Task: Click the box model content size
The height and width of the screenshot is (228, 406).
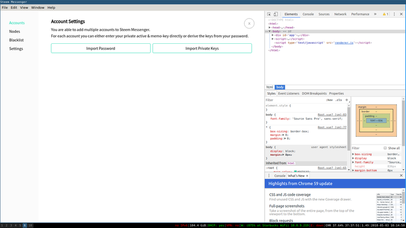Action: pos(376,120)
